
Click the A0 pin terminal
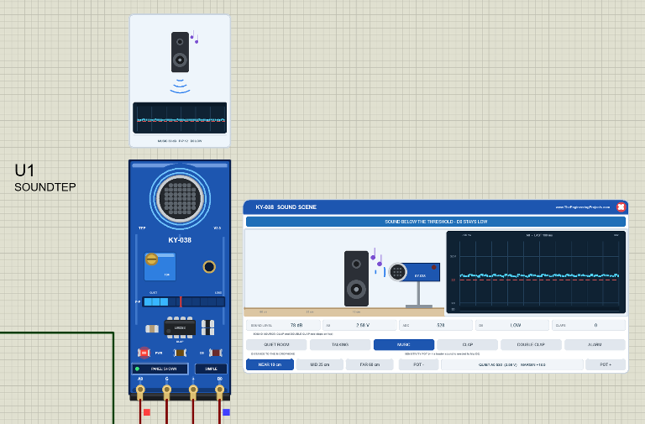coord(140,390)
